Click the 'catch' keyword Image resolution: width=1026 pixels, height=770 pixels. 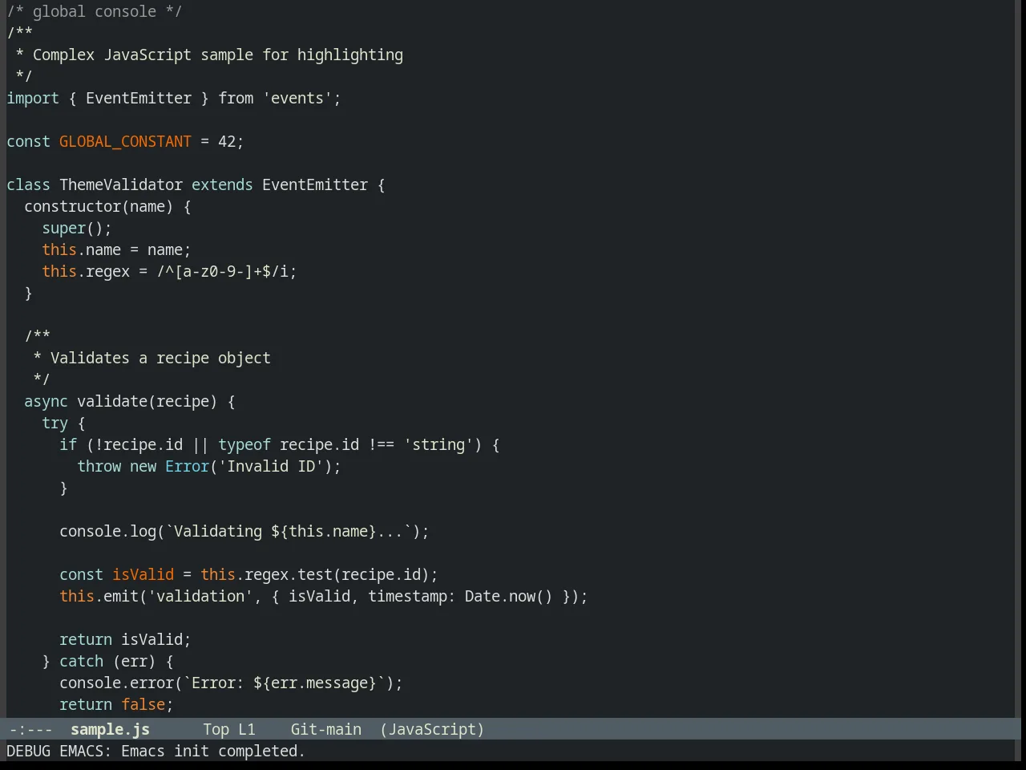point(81,661)
